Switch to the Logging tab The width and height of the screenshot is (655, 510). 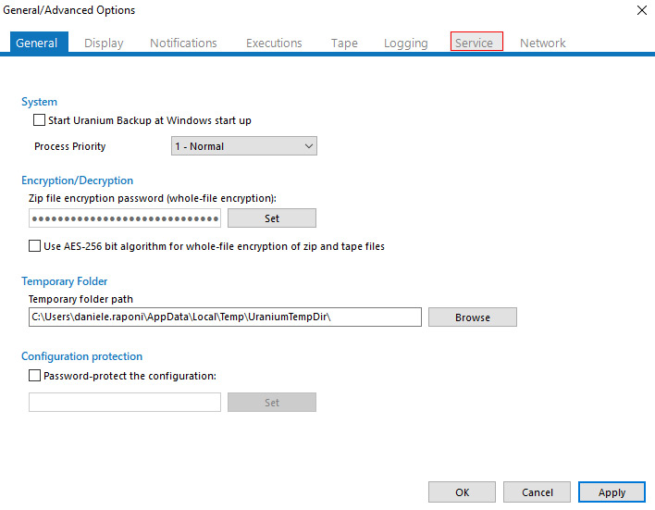[x=406, y=43]
